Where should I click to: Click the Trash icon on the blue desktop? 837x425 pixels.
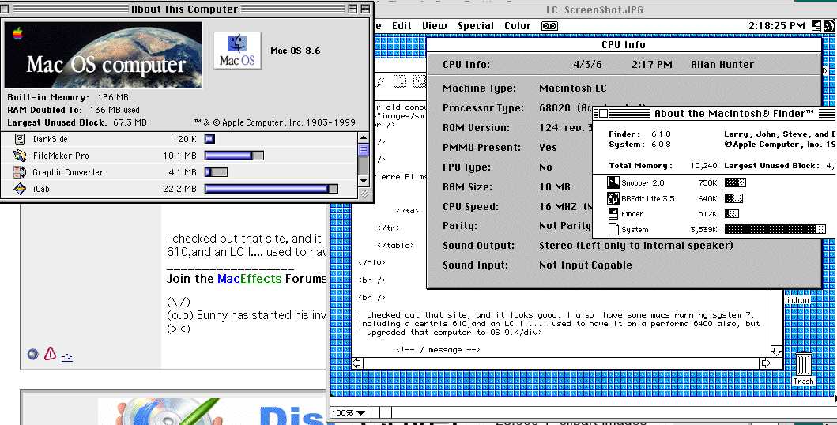click(x=803, y=364)
